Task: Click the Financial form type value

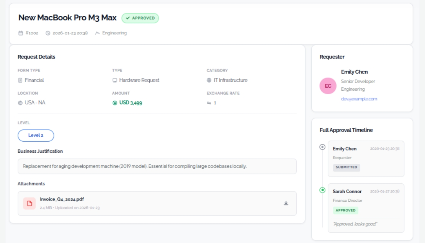Action: (34, 80)
